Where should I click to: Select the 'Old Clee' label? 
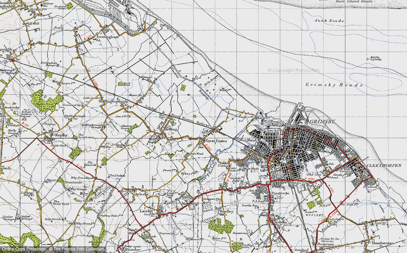pyautogui.click(x=314, y=175)
